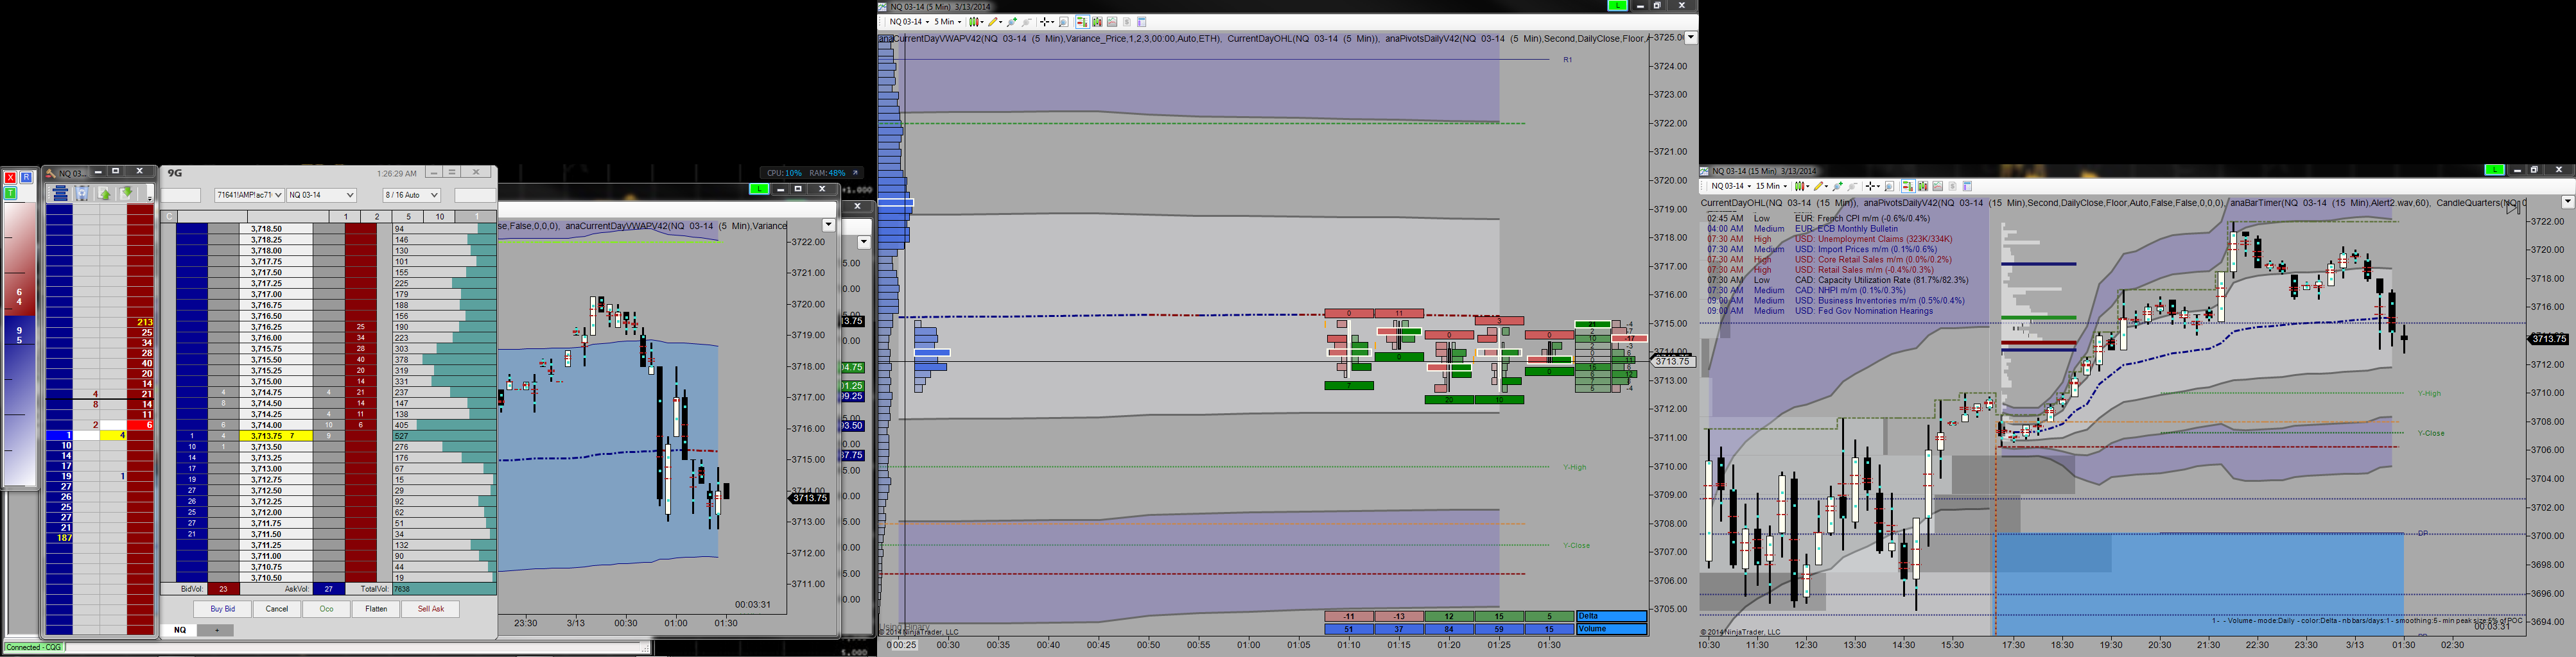Click the zoom out icon on the 15 Min chart

(x=1853, y=186)
